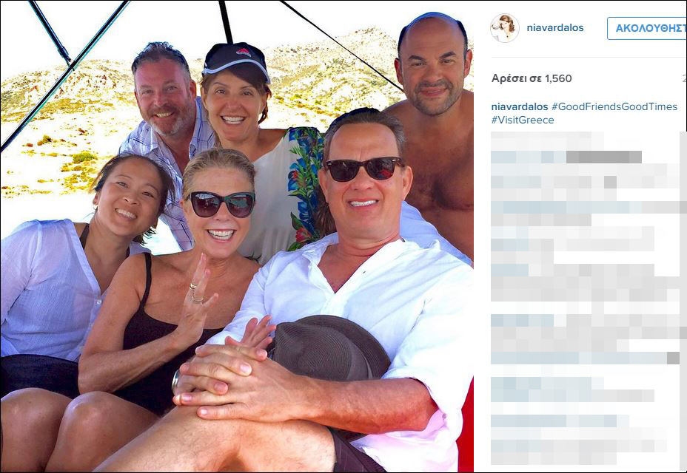687x473 pixels.
Task: Click the niavardalos username beside the avatar
Action: coord(555,28)
